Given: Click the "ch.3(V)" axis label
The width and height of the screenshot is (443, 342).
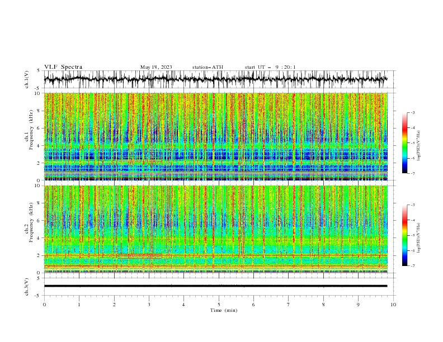Looking at the screenshot, I should point(27,287).
